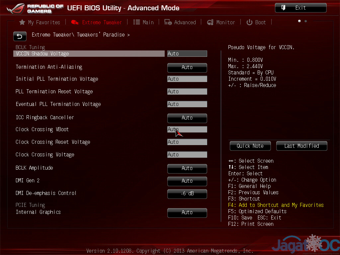Open the Monitor tab

click(221, 22)
